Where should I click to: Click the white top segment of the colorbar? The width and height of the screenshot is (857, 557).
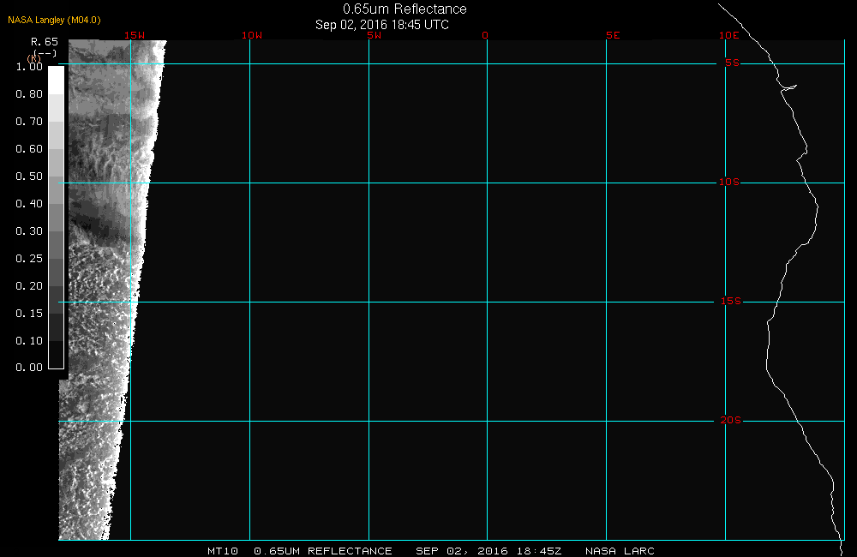pyautogui.click(x=57, y=81)
